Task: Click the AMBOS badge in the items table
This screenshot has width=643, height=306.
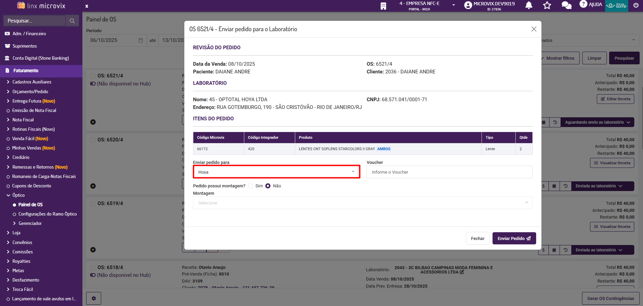Action: point(384,149)
